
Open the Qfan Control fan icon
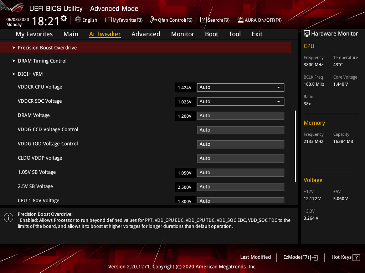pos(153,20)
